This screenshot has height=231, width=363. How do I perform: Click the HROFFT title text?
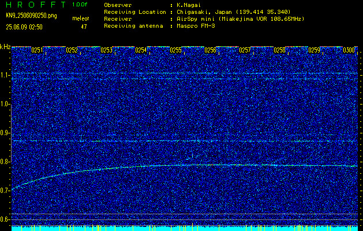pyautogui.click(x=36, y=5)
